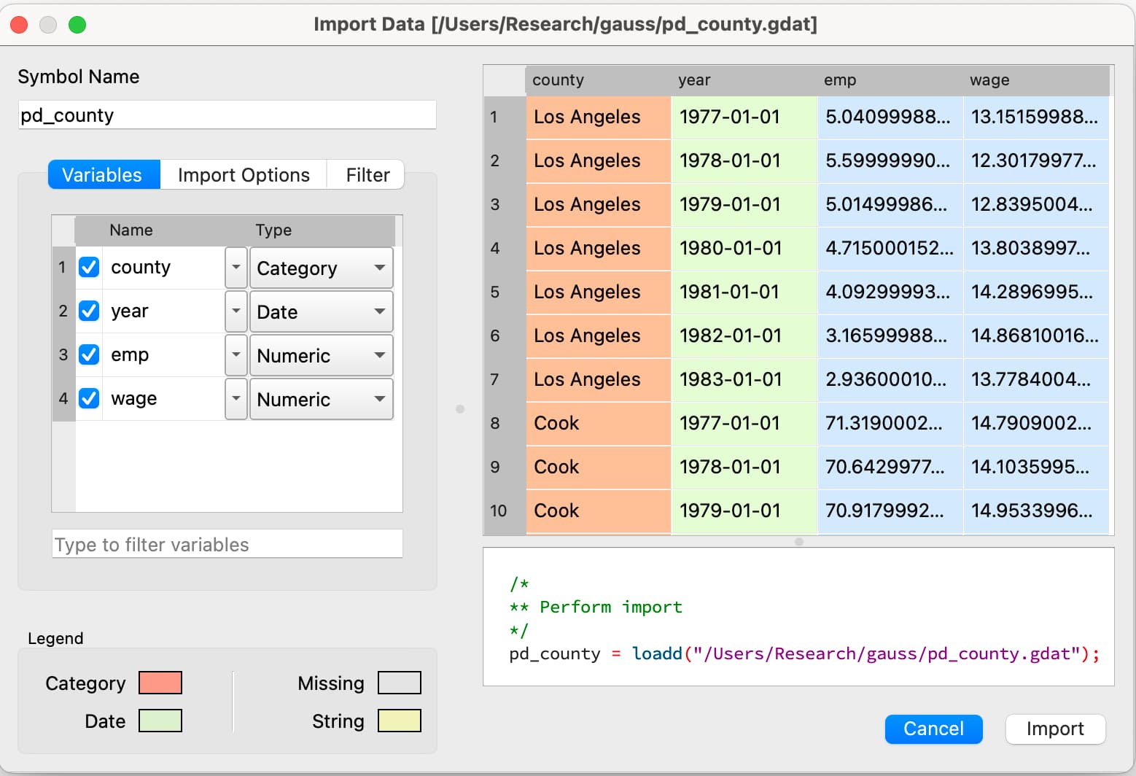Screen dimensions: 1136x776
Task: Toggle the emp variable checkbox
Action: [89, 354]
